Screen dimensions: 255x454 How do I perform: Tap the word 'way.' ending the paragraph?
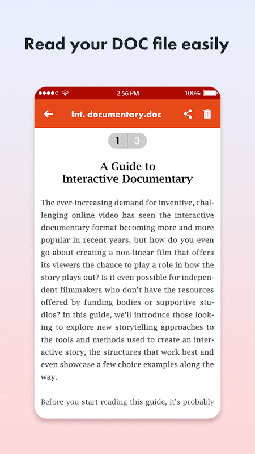tap(48, 377)
